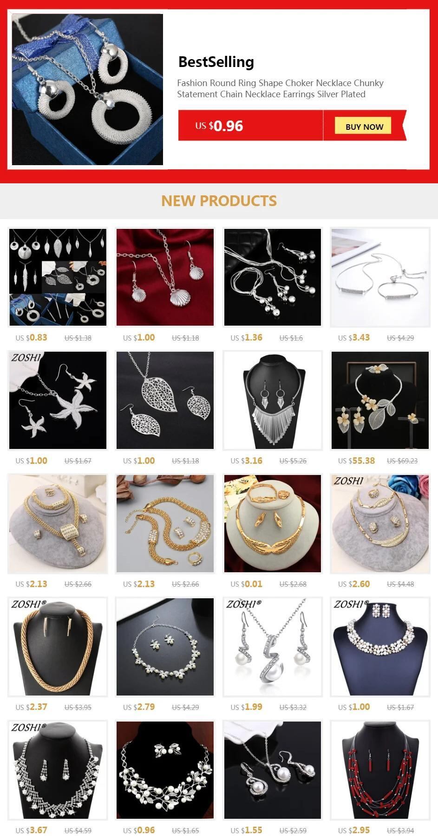Viewport: 438px width, 836px height.
Task: Click the US $0.96 bestselling price banner
Action: (x=251, y=126)
